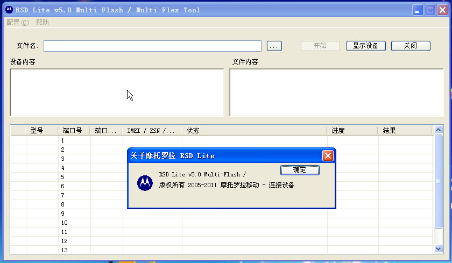
Task: Open the 配置(C) menu
Action: tap(18, 23)
